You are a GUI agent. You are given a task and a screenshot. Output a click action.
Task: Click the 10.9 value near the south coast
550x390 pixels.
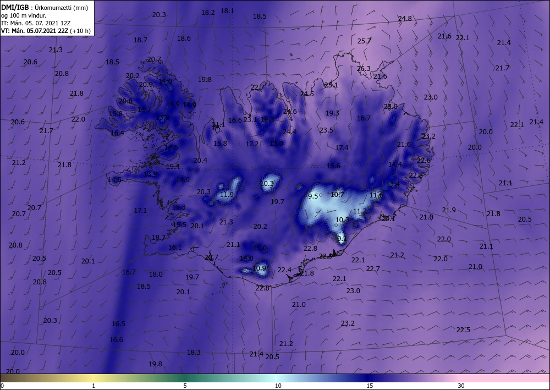coord(260,268)
